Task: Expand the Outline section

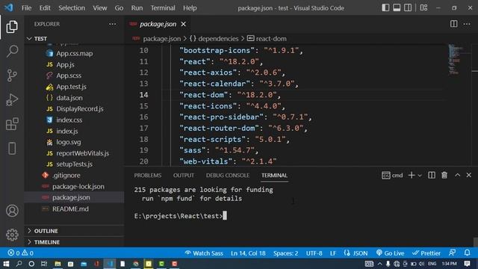Action: pos(74,231)
